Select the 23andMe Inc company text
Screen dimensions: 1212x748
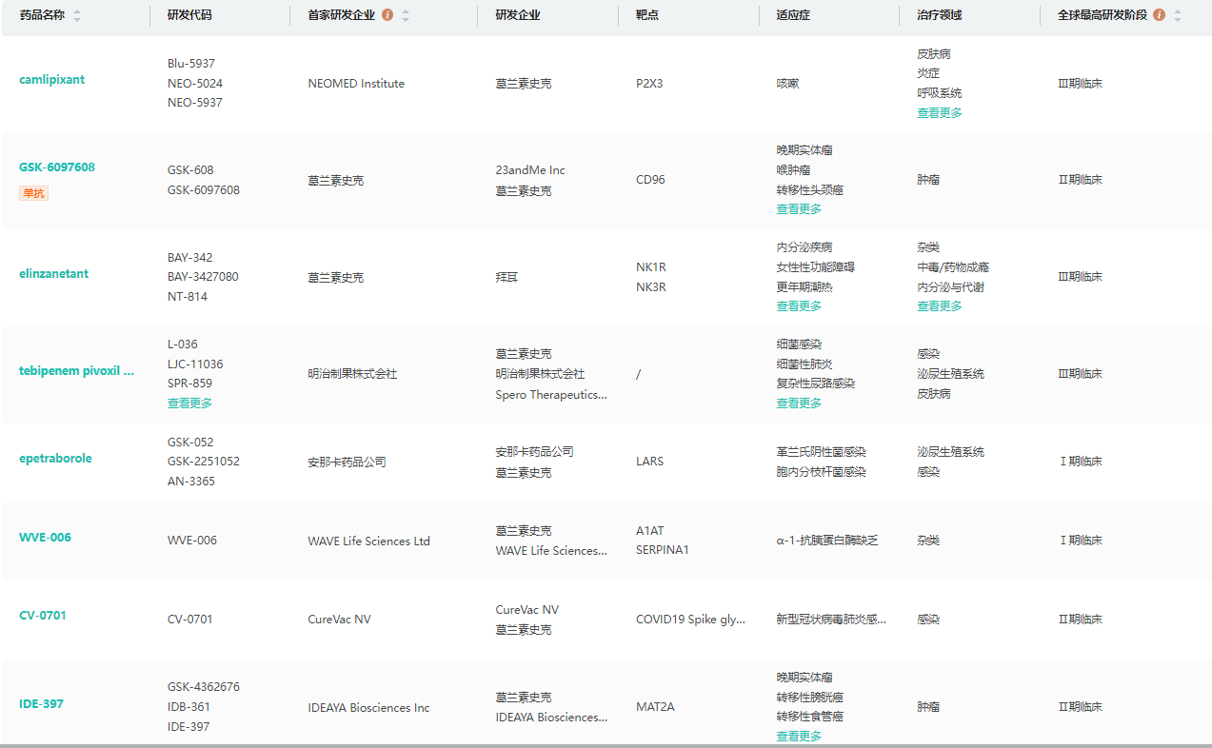(530, 169)
